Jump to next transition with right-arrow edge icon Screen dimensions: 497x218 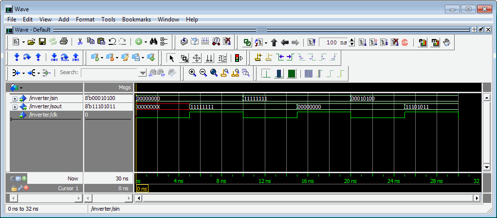290,58
